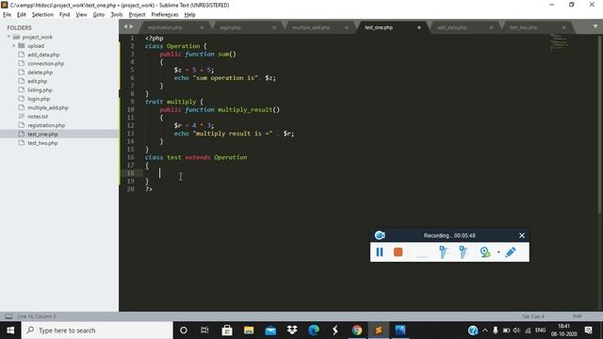This screenshot has width=603, height=339.
Task: Open Cortana circle icon on taskbar
Action: pyautogui.click(x=184, y=331)
